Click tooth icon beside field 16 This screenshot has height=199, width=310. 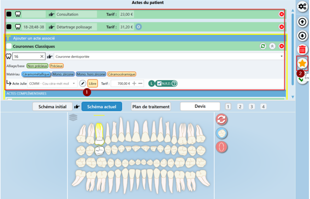coord(9,56)
